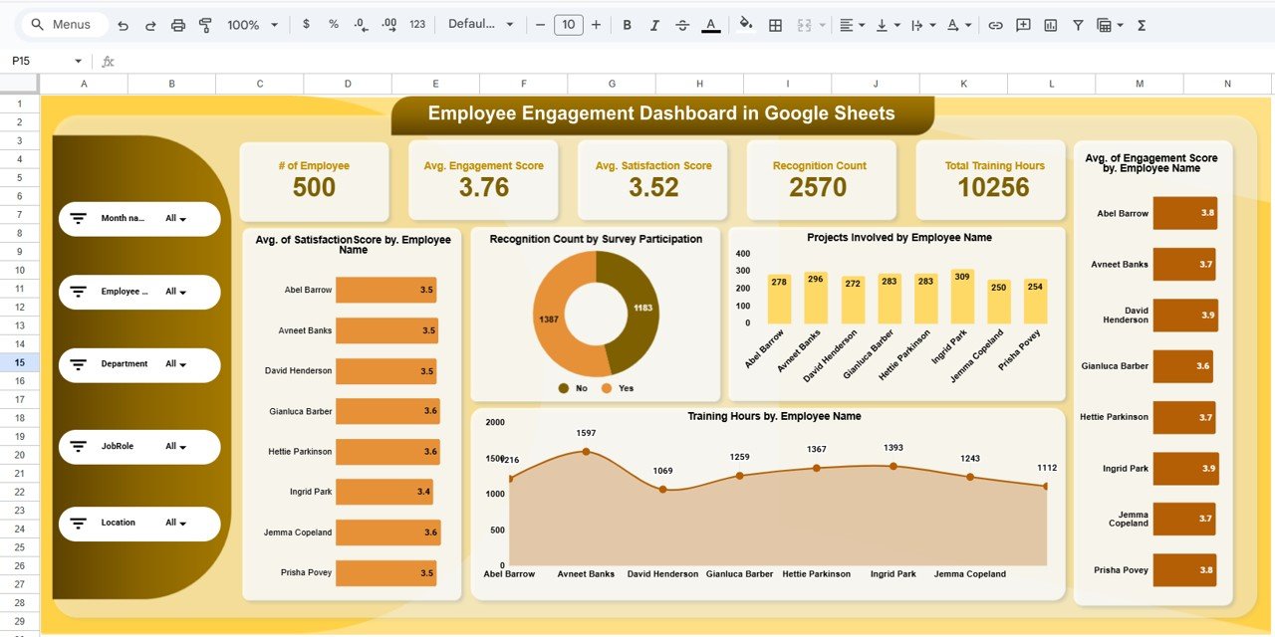Open the font selection dropdown
This screenshot has width=1275, height=637.
482,24
